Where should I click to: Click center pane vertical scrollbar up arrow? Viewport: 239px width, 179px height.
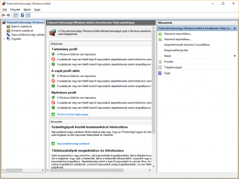click(x=153, y=28)
